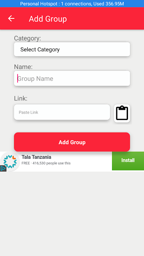
Task: Click into the Paste Link field
Action: [x=62, y=112]
